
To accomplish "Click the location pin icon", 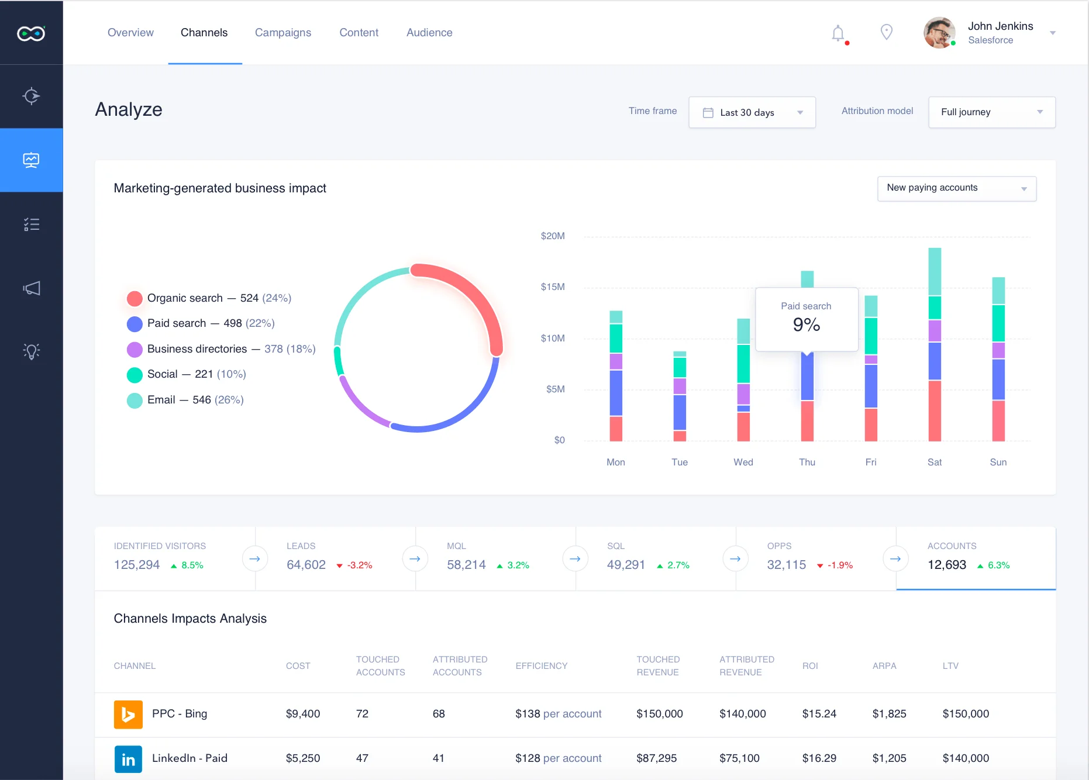I will tap(886, 32).
